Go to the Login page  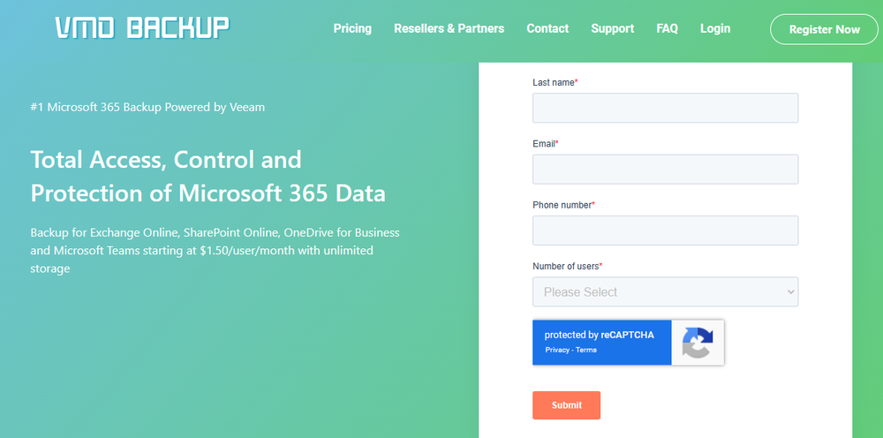coord(715,28)
